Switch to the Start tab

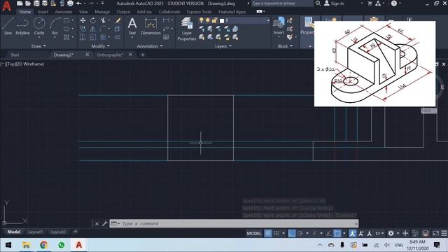click(15, 55)
